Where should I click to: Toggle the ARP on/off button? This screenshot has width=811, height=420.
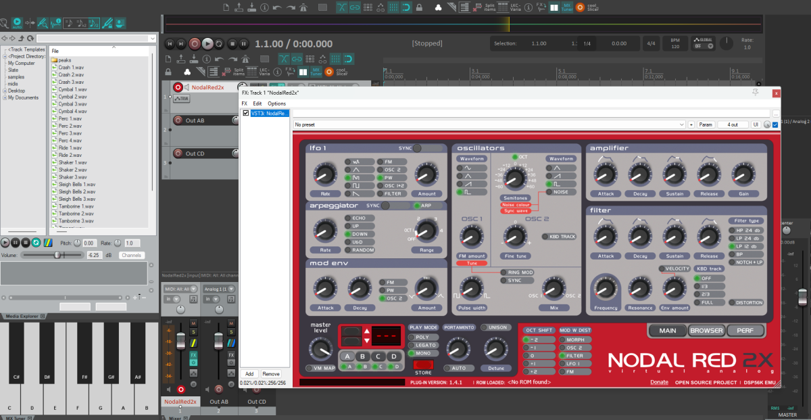428,206
